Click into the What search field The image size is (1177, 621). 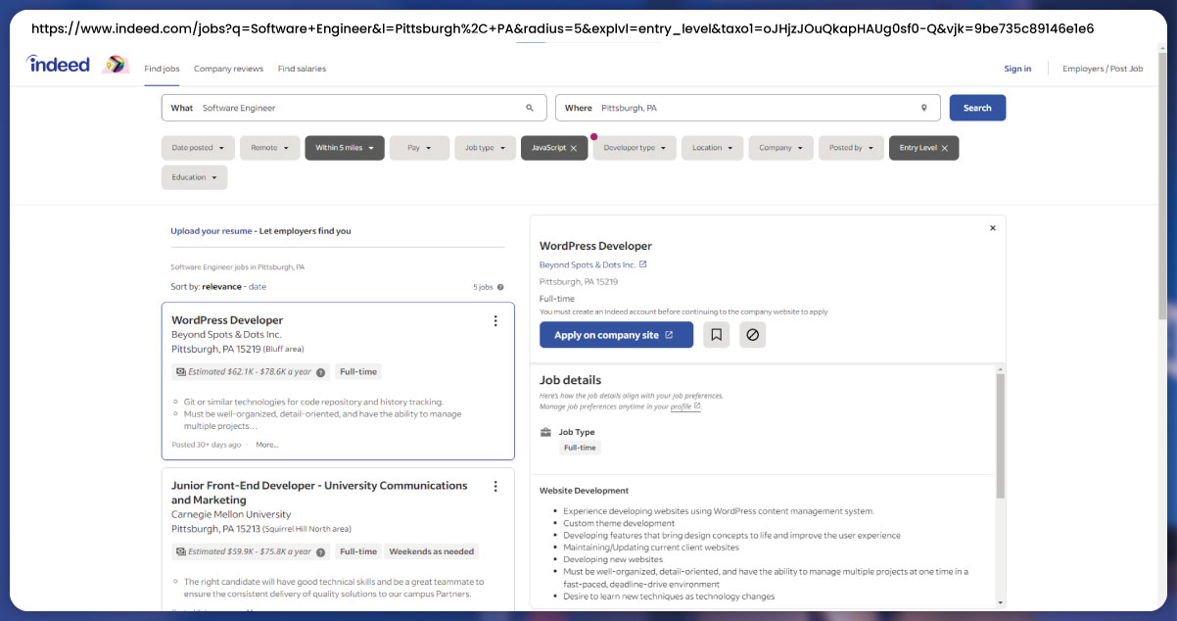click(x=353, y=108)
